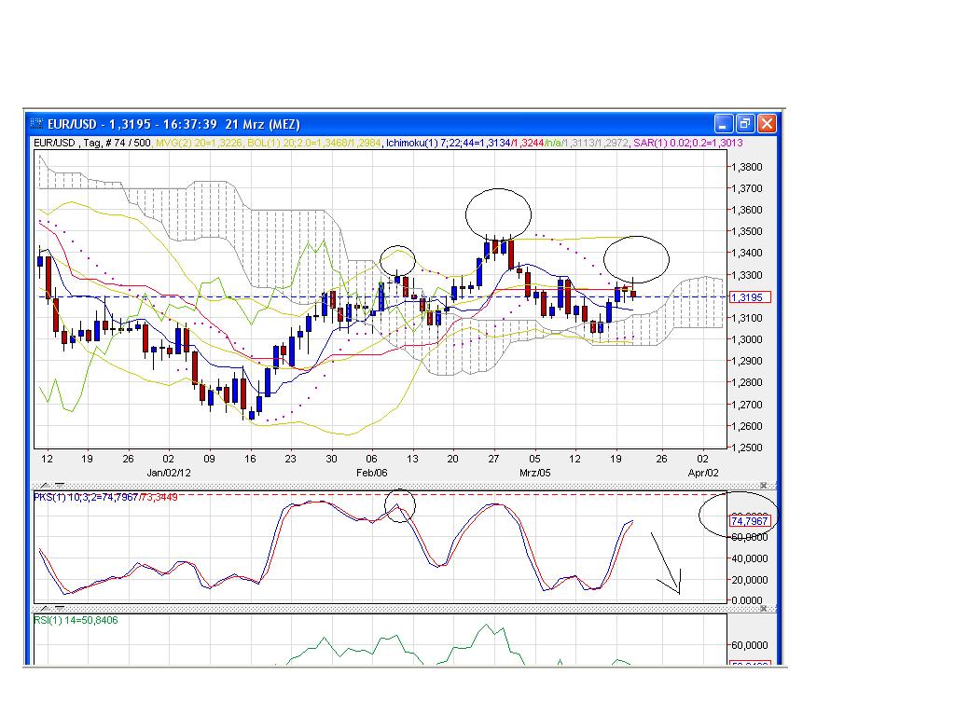The width and height of the screenshot is (955, 716).
Task: Select the PKS(1) 10;3;2 stochastic label
Action: [x=105, y=498]
